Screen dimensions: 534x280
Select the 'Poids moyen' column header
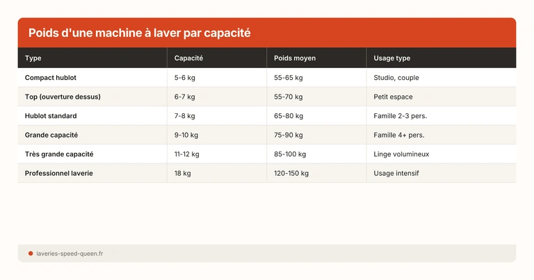(295, 58)
